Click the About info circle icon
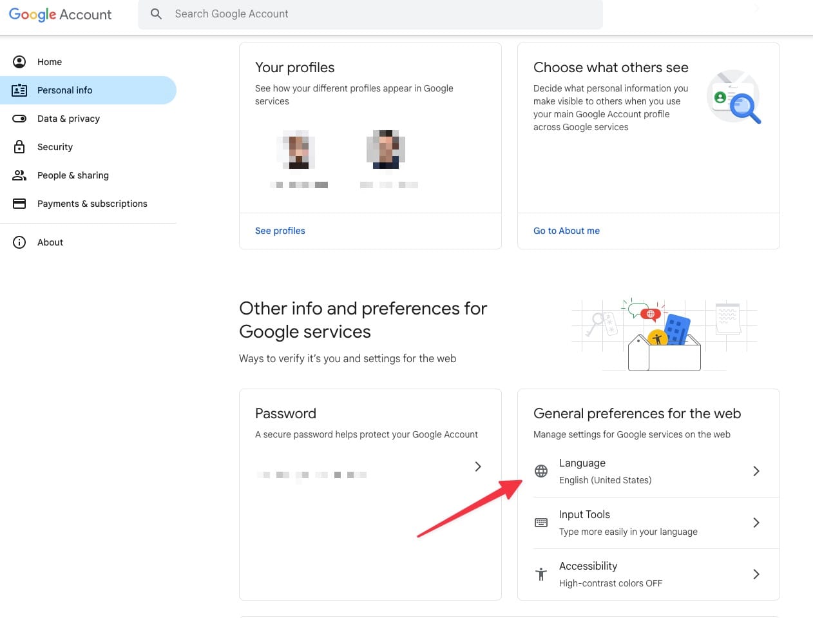This screenshot has width=813, height=618. 19,242
